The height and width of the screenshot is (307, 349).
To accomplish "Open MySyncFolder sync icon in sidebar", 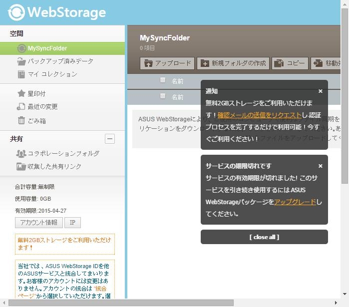I will (21, 48).
